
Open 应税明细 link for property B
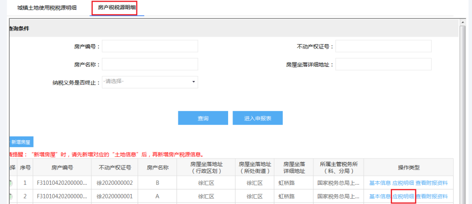point(403,183)
